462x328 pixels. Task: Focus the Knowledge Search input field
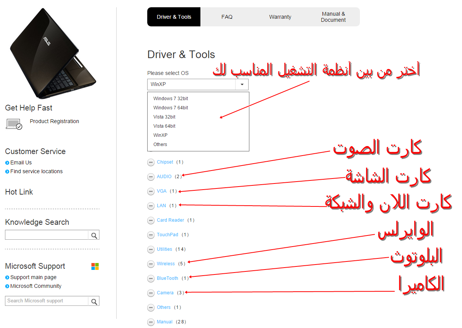[x=46, y=235]
